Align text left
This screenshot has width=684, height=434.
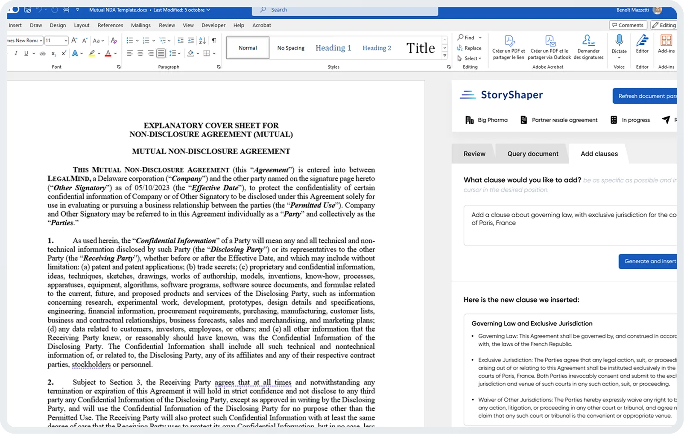click(130, 53)
